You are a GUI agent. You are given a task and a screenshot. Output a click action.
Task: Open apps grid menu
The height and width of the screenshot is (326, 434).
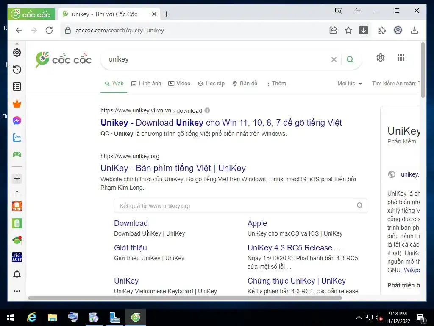click(x=401, y=58)
